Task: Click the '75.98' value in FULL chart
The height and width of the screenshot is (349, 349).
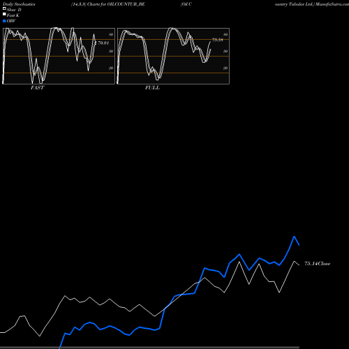Action: point(218,40)
